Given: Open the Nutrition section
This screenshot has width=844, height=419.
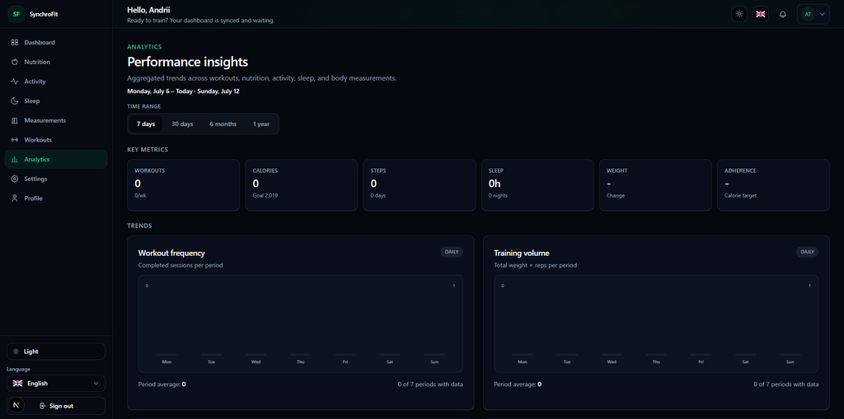Looking at the screenshot, I should 56,62.
